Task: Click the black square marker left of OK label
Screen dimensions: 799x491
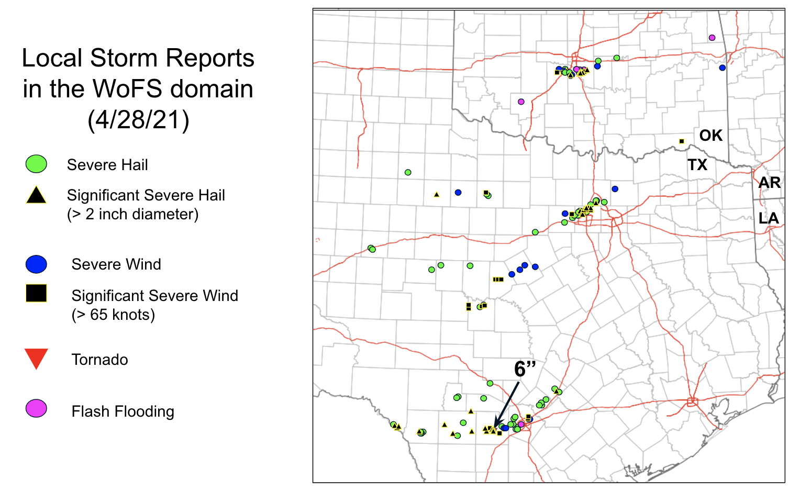Action: pyautogui.click(x=682, y=141)
